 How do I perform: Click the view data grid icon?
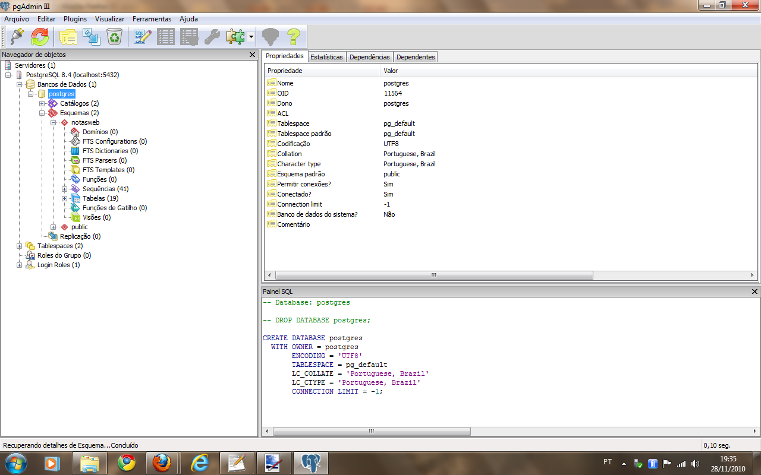coord(166,37)
